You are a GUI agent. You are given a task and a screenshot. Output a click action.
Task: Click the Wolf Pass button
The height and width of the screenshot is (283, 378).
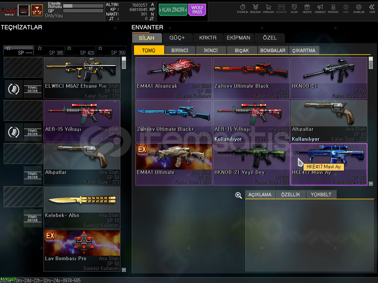pyautogui.click(x=197, y=10)
